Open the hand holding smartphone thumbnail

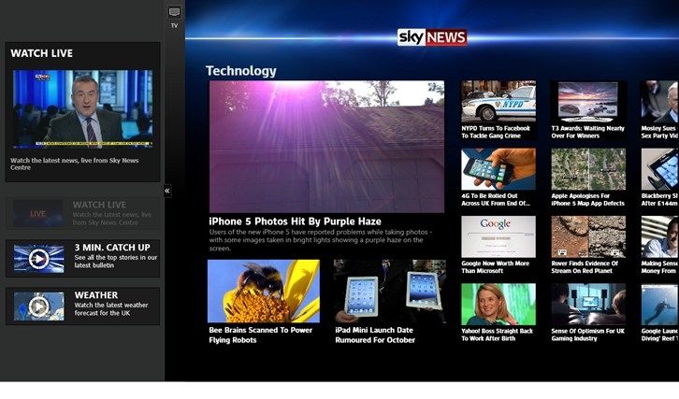pyautogui.click(x=498, y=169)
